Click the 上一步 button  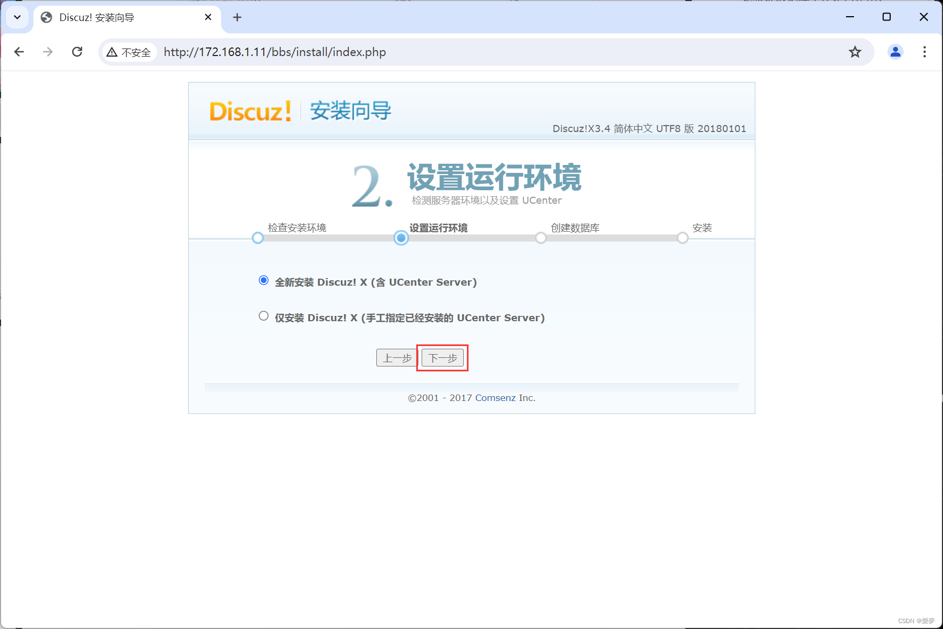[x=397, y=358]
